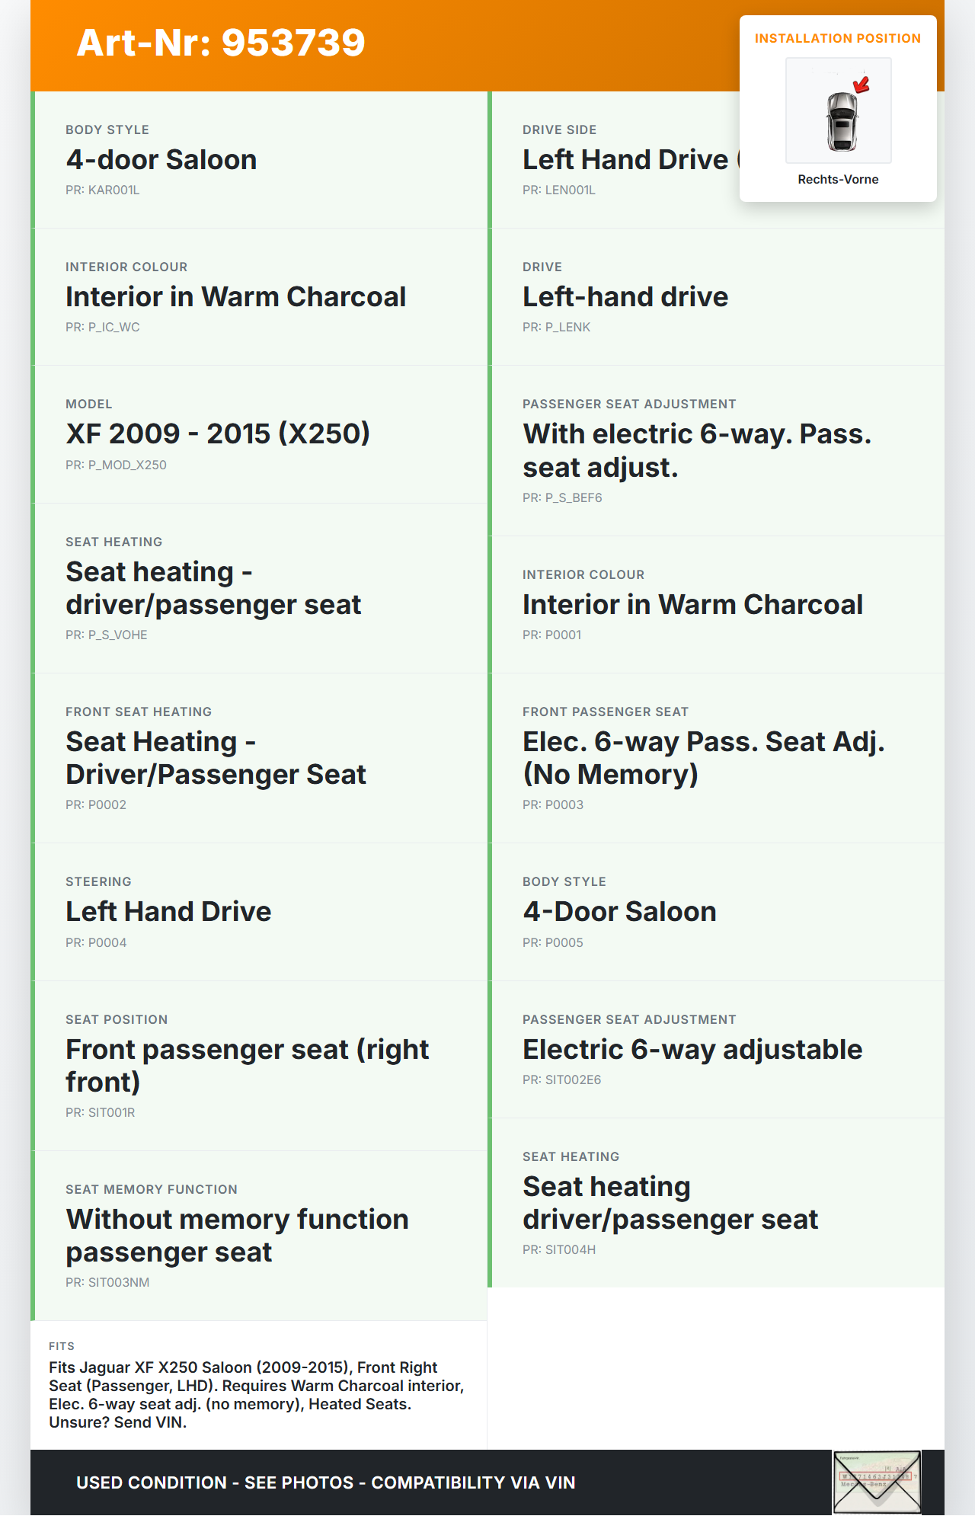
Task: Select Without memory function passenger seat
Action: coord(237,1235)
